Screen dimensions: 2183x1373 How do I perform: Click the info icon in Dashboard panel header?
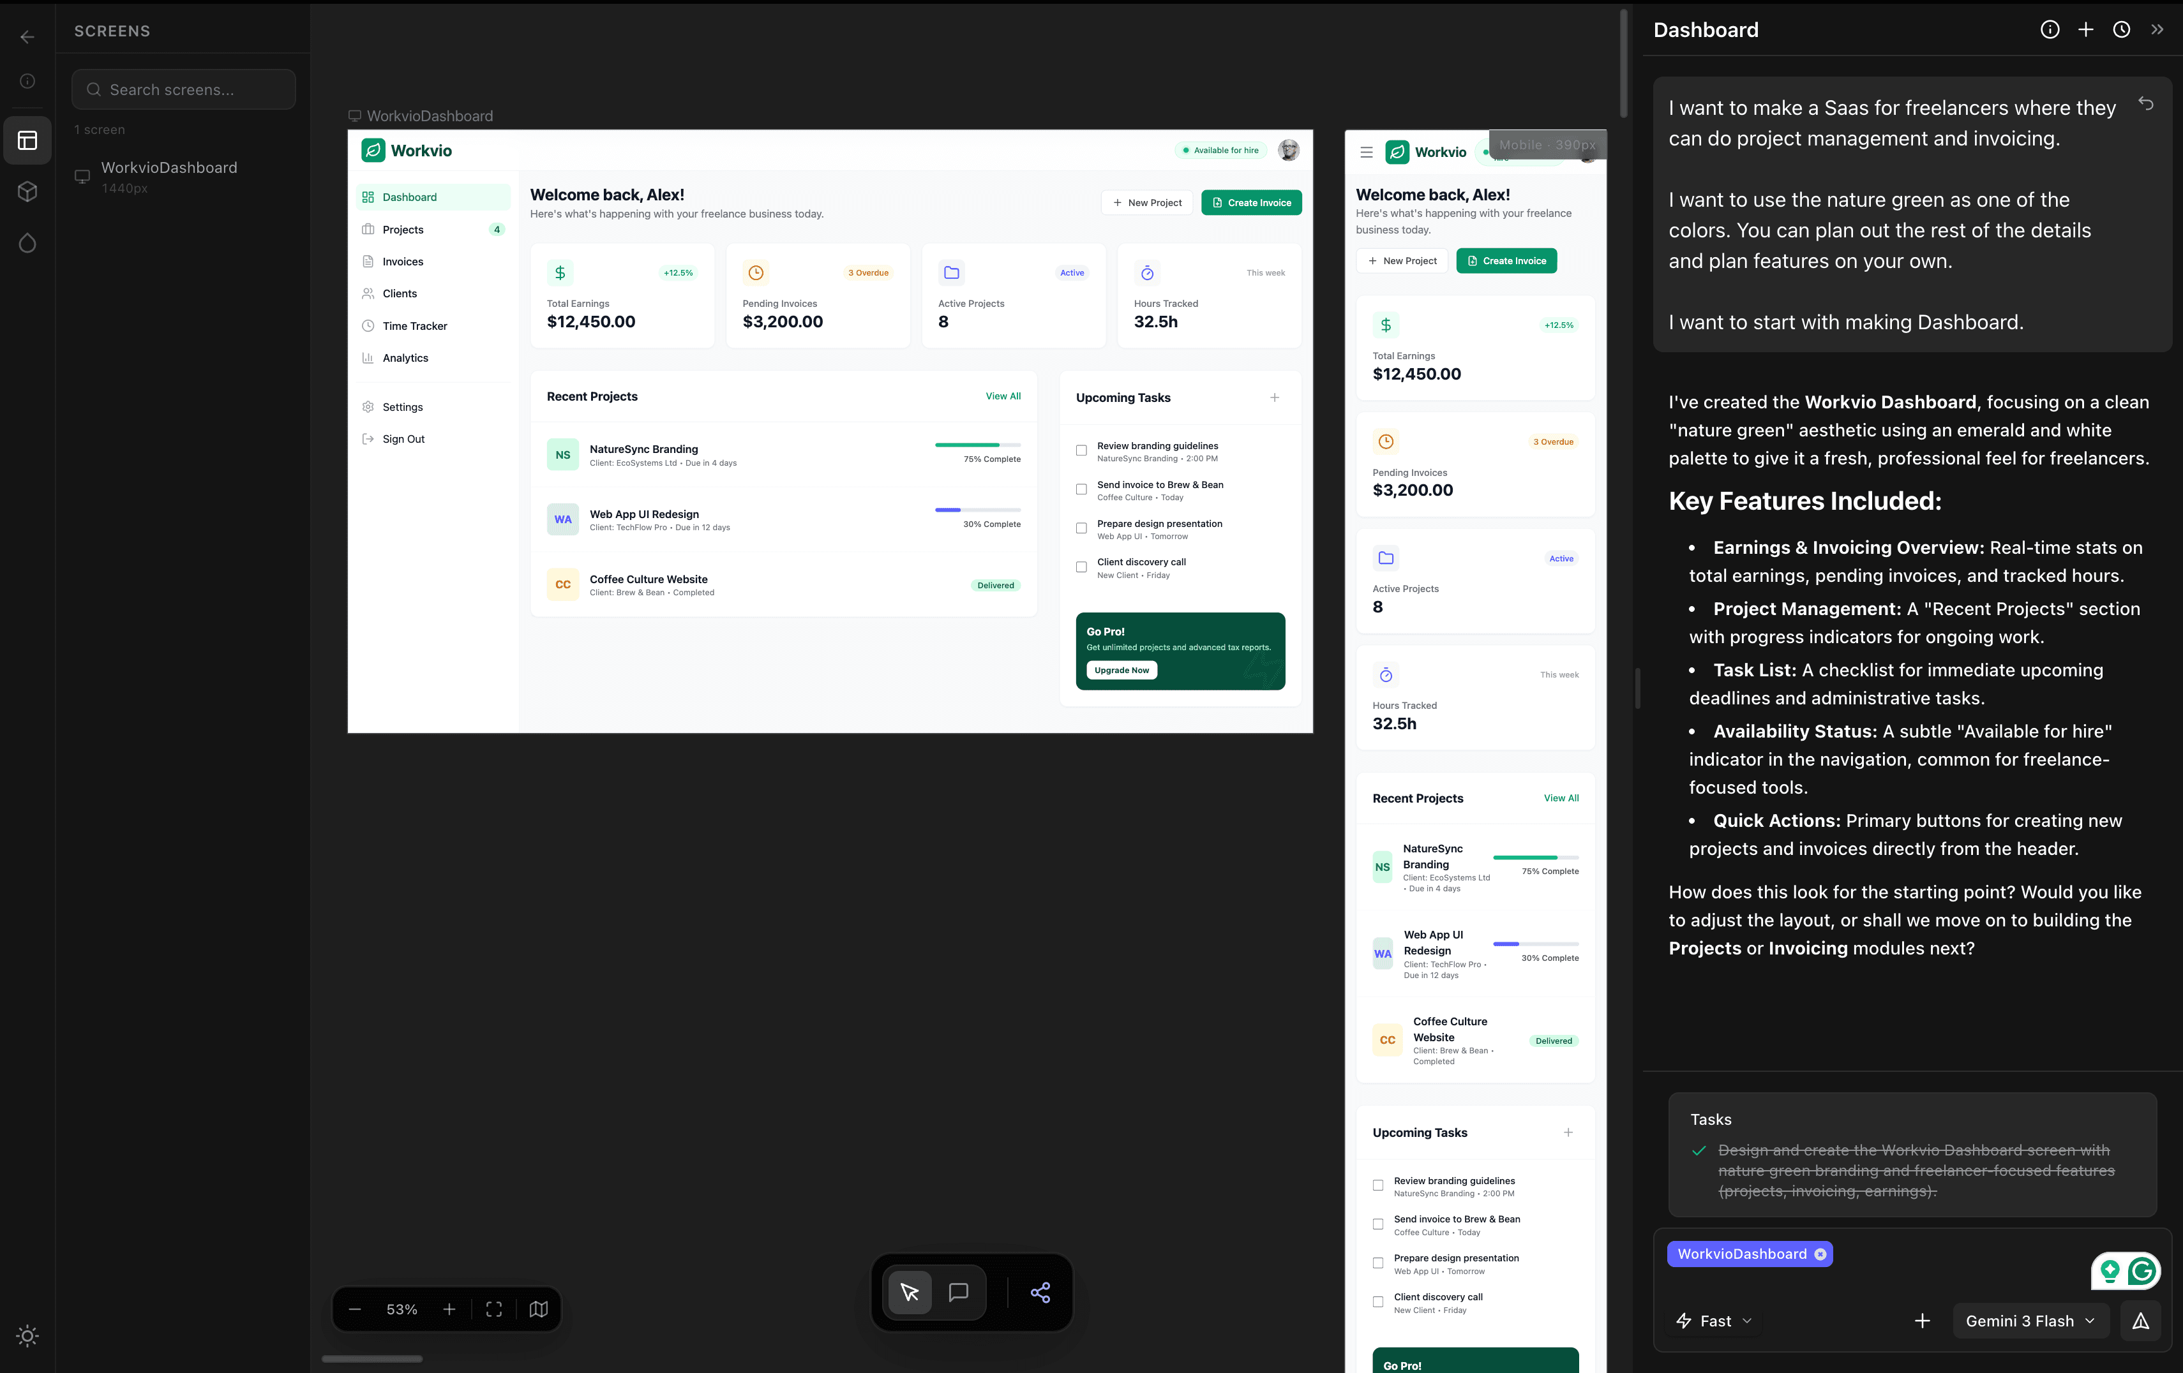tap(2050, 30)
